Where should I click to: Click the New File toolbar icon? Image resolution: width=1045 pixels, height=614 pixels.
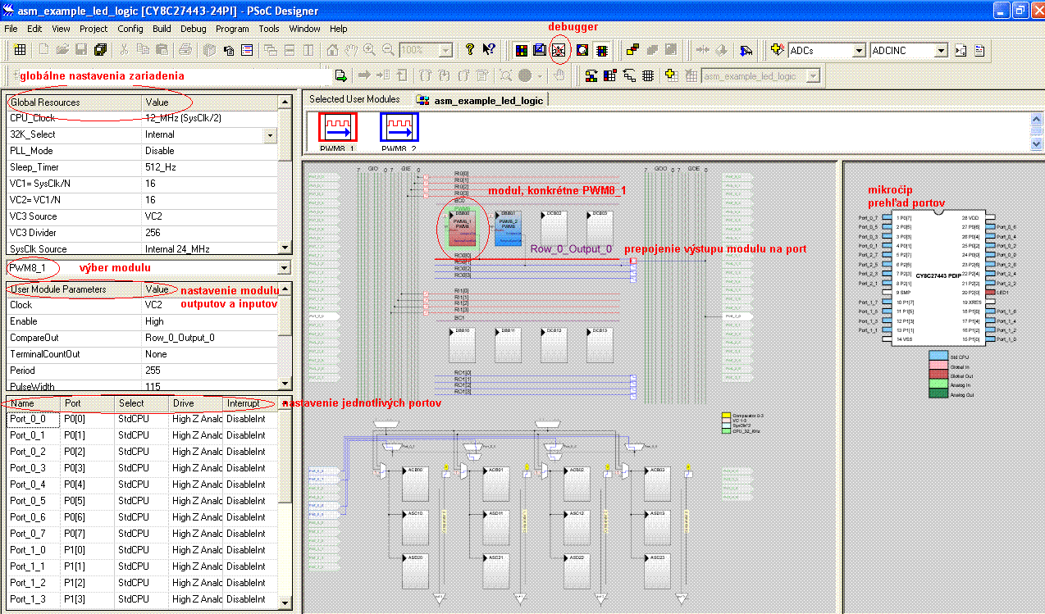coord(45,50)
